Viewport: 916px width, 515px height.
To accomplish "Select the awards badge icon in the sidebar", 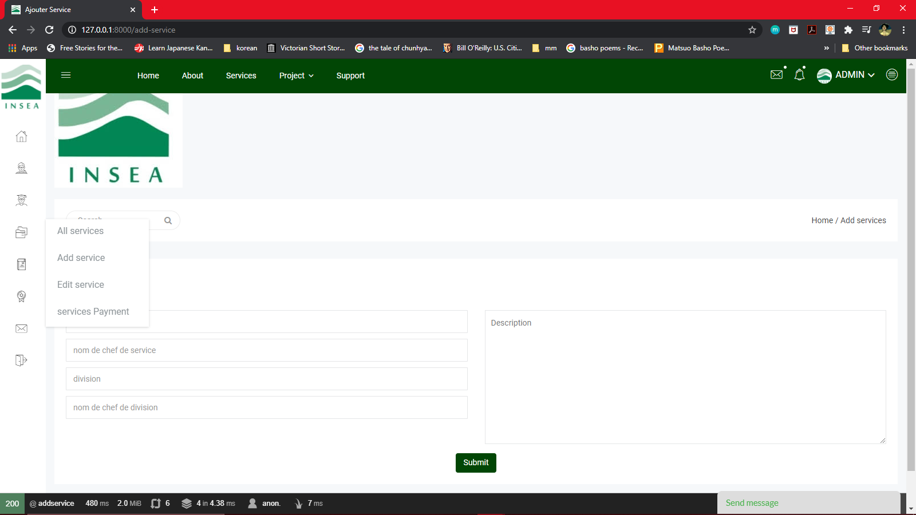I will [x=21, y=296].
